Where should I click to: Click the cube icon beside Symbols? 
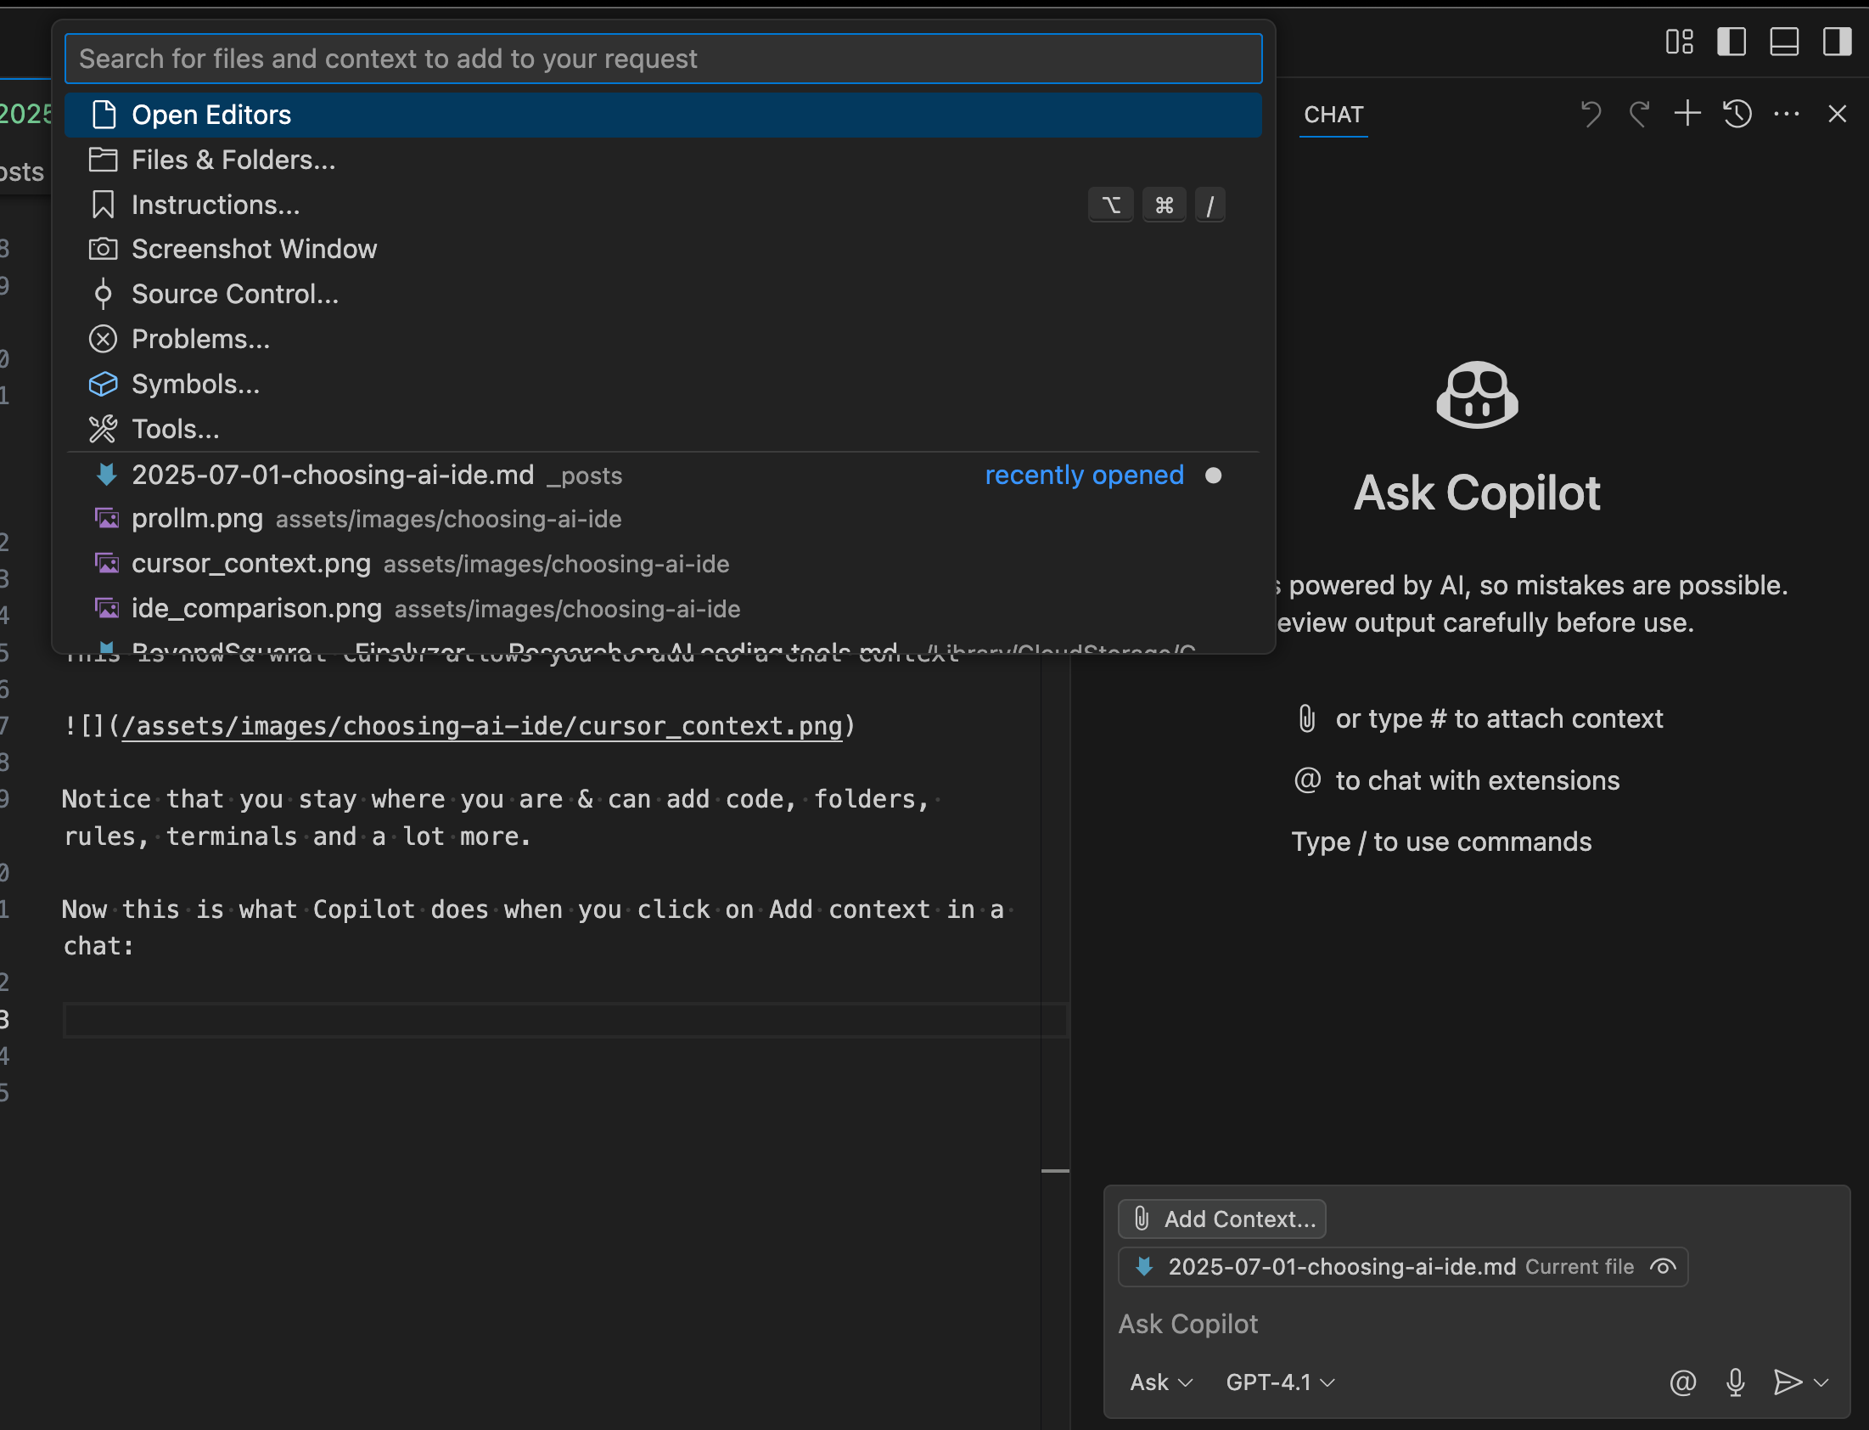point(103,385)
